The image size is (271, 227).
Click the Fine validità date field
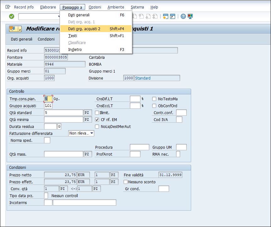point(170,175)
